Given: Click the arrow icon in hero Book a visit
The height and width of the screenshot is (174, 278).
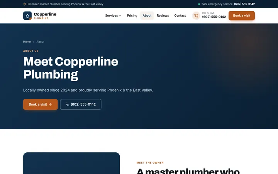Looking at the screenshot, I should point(50,104).
